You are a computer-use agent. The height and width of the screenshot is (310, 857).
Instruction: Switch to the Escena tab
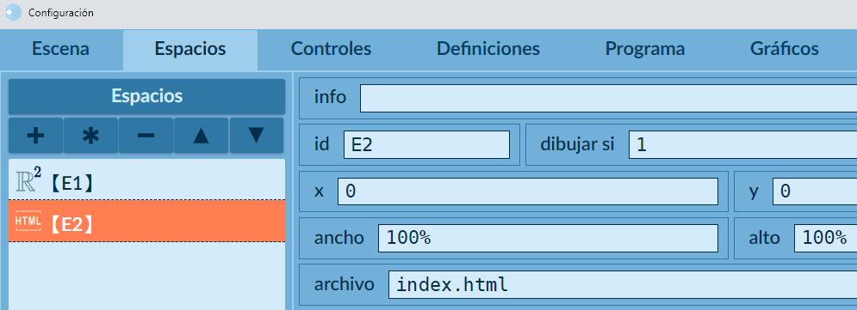tap(60, 49)
